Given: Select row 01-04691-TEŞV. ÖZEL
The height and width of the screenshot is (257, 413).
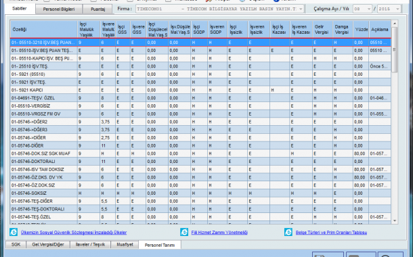Looking at the screenshot, I should [x=200, y=98].
